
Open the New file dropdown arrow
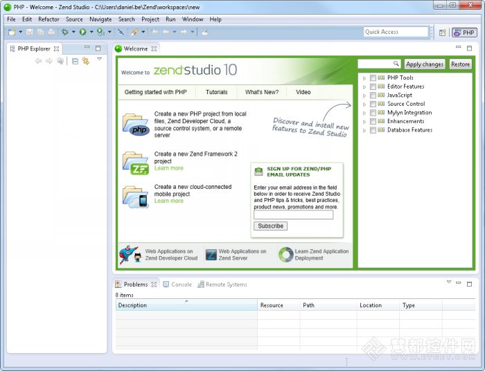[x=20, y=32]
